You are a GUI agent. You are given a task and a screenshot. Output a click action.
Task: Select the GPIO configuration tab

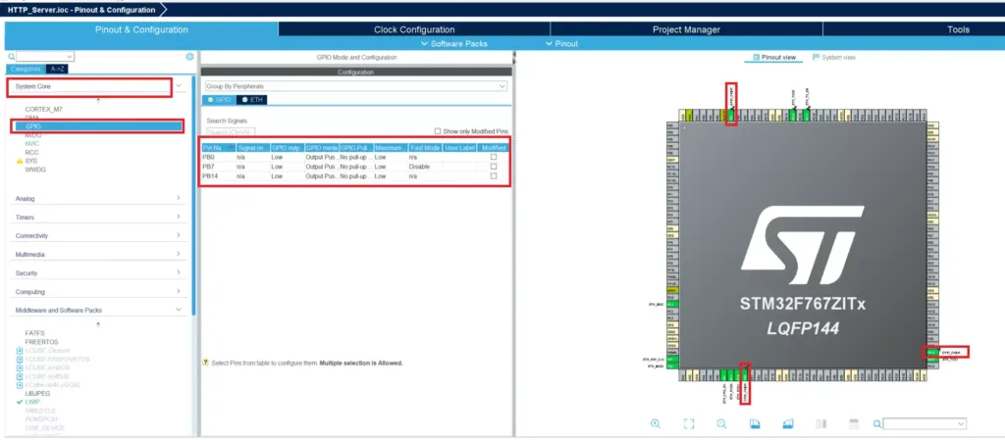[x=219, y=100]
